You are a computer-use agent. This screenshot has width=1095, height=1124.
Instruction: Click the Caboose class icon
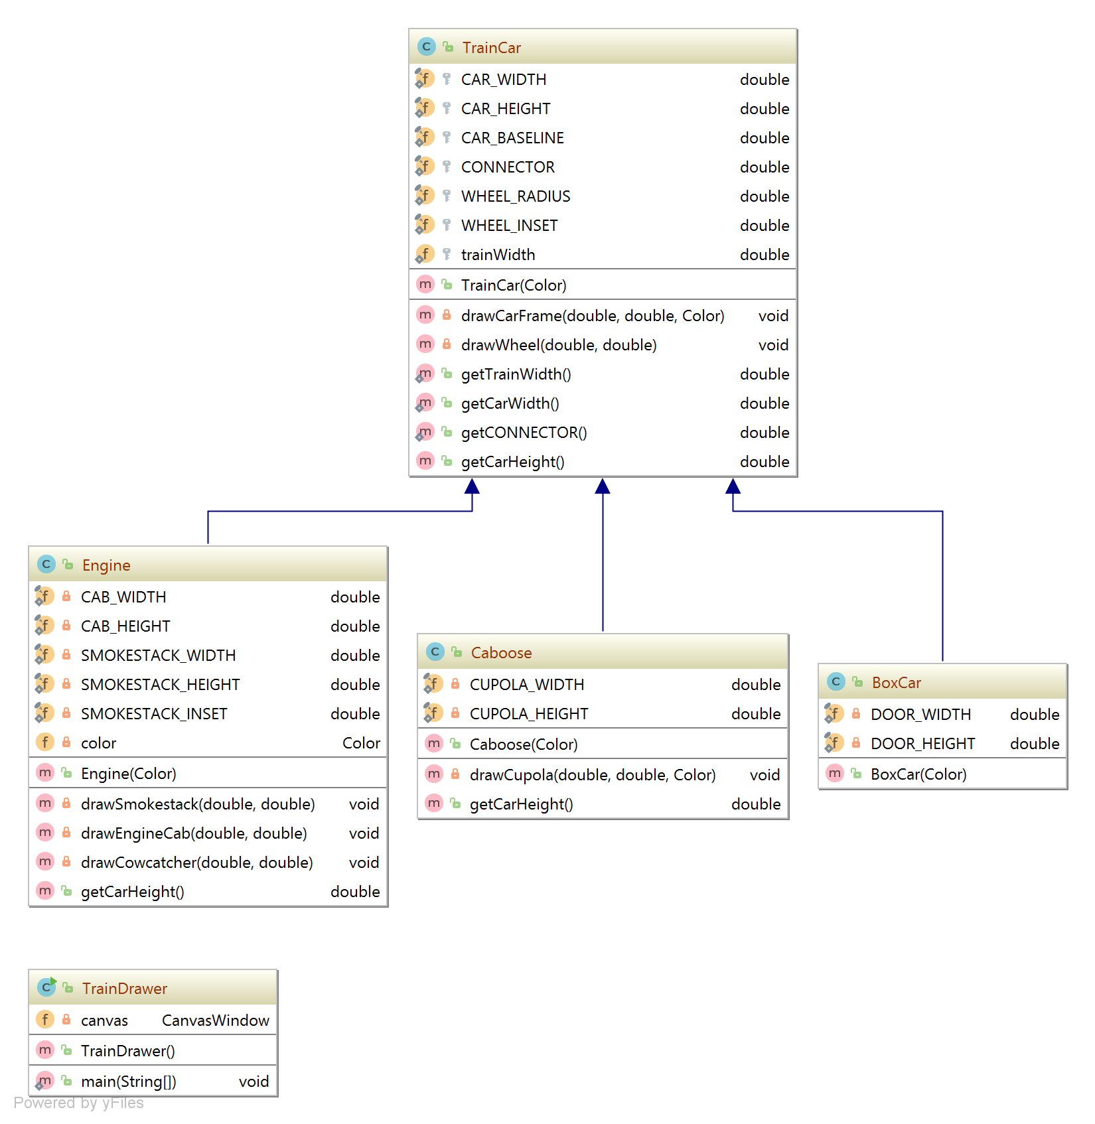pyautogui.click(x=435, y=652)
